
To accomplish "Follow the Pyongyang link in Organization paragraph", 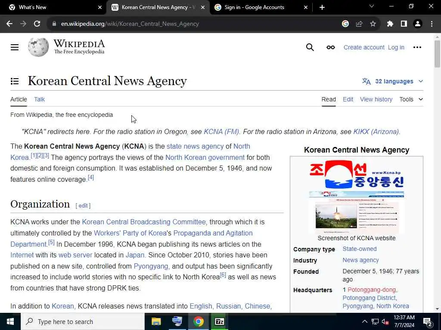I will click(x=151, y=266).
